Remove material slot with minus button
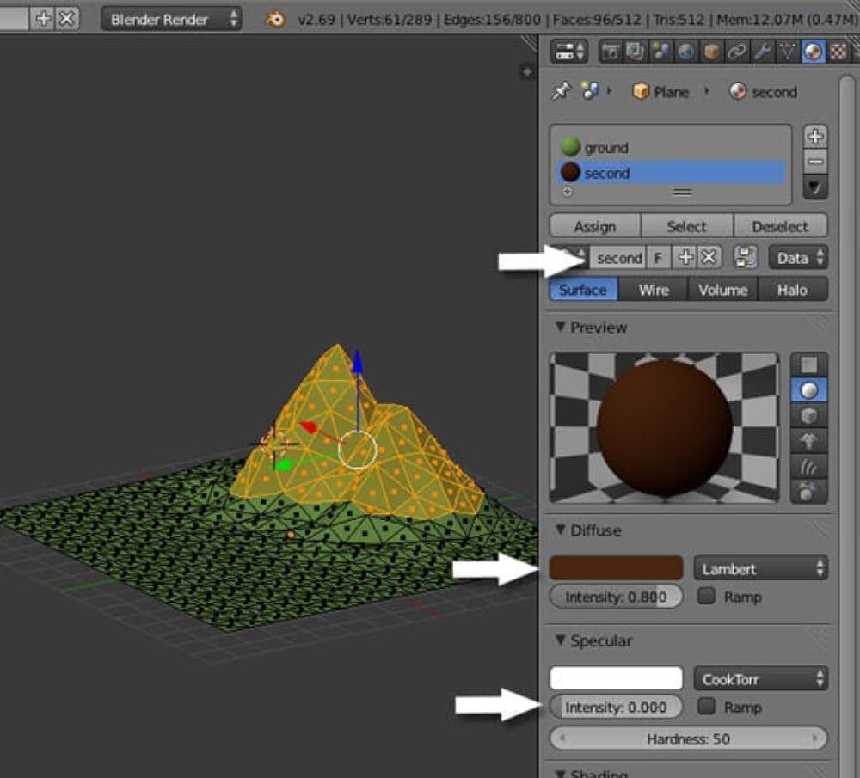Image resolution: width=860 pixels, height=778 pixels. (x=815, y=161)
